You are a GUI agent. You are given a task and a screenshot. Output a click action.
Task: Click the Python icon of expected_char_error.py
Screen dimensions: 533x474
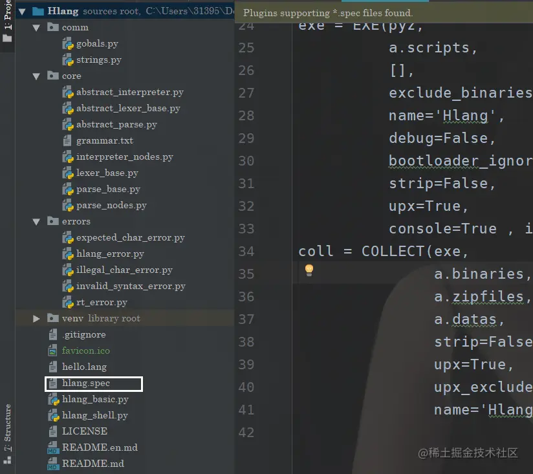68,238
